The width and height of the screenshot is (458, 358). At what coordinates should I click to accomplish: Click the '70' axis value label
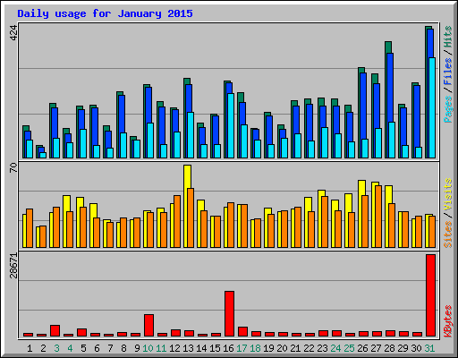[x=13, y=167]
